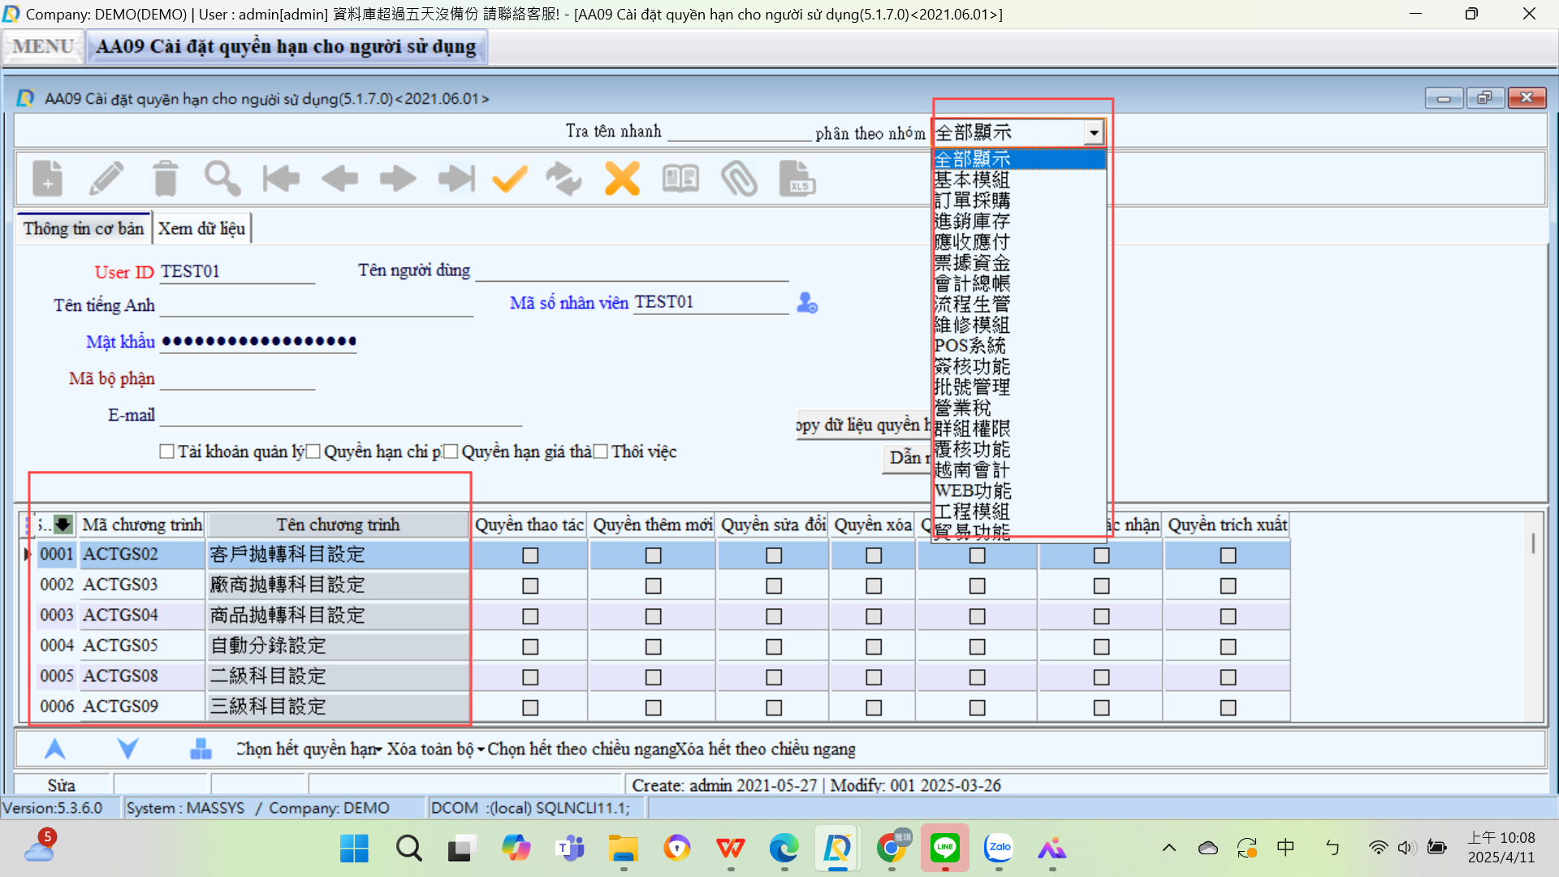This screenshot has height=877, width=1559.
Task: Jump to first record icon
Action: [281, 179]
